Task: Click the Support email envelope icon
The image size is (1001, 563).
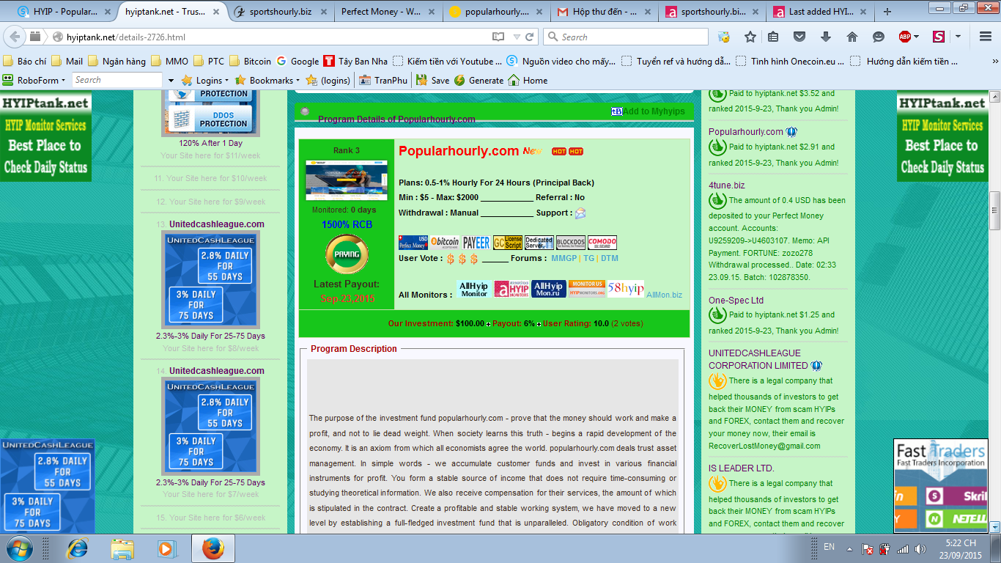Action: point(580,213)
